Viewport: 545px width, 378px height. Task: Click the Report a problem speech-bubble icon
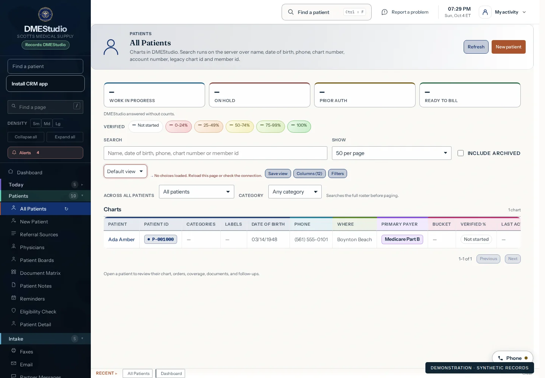pos(385,12)
